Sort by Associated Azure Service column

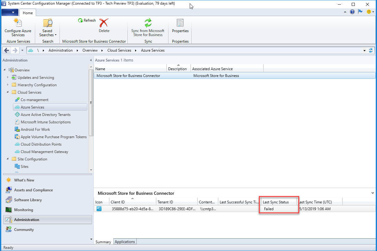coord(227,69)
